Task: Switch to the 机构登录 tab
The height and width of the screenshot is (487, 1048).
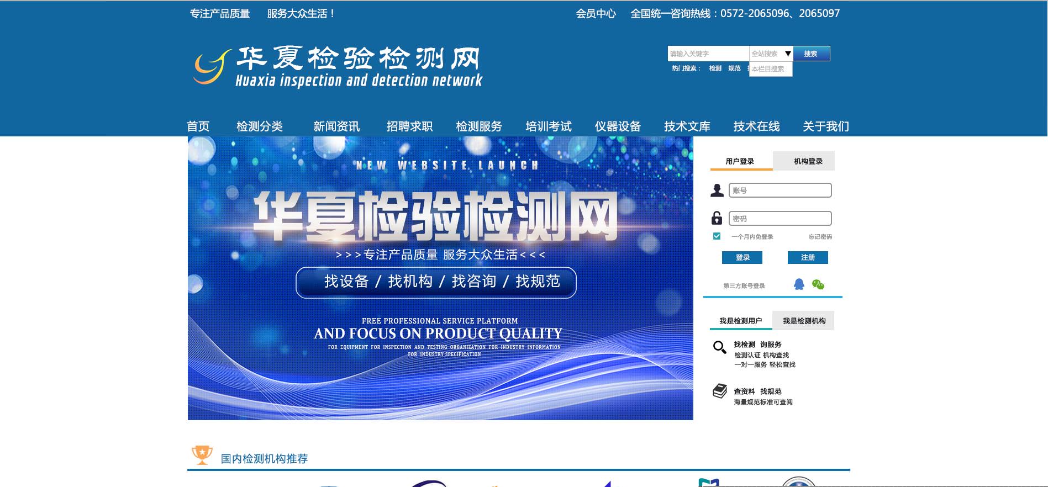Action: coord(808,161)
